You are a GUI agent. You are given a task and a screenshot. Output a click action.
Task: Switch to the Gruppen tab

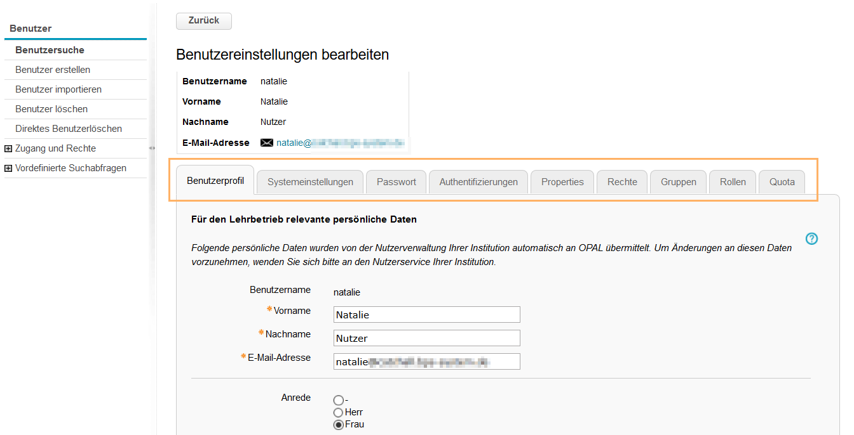678,181
